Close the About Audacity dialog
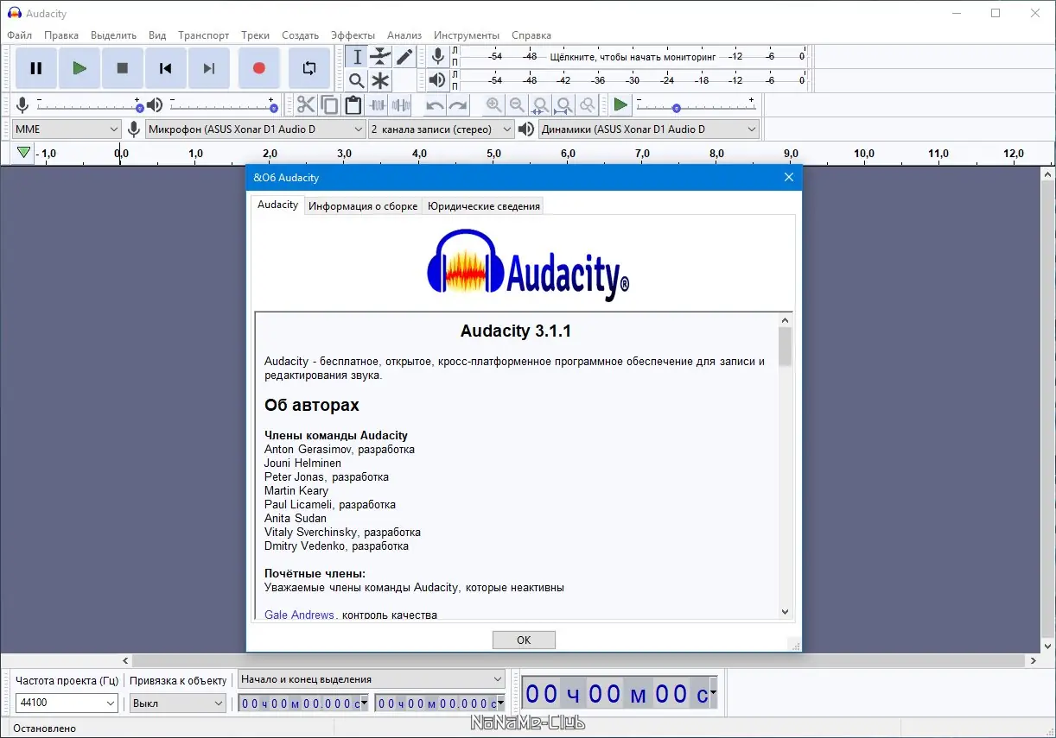 [788, 177]
